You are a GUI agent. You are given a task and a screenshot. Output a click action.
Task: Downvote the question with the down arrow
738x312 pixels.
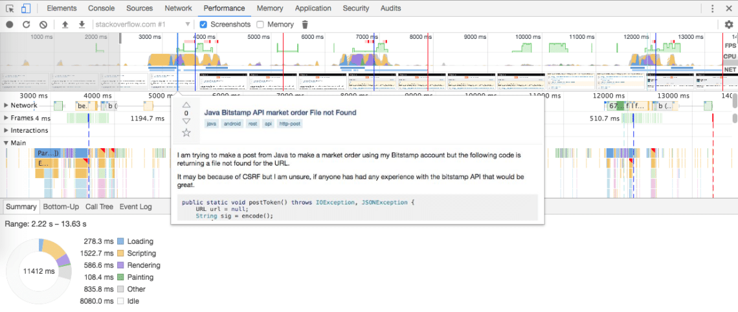pyautogui.click(x=186, y=122)
